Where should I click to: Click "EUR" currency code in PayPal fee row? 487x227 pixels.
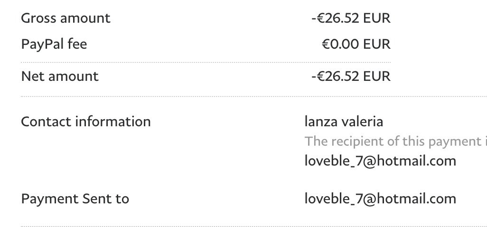coord(377,44)
